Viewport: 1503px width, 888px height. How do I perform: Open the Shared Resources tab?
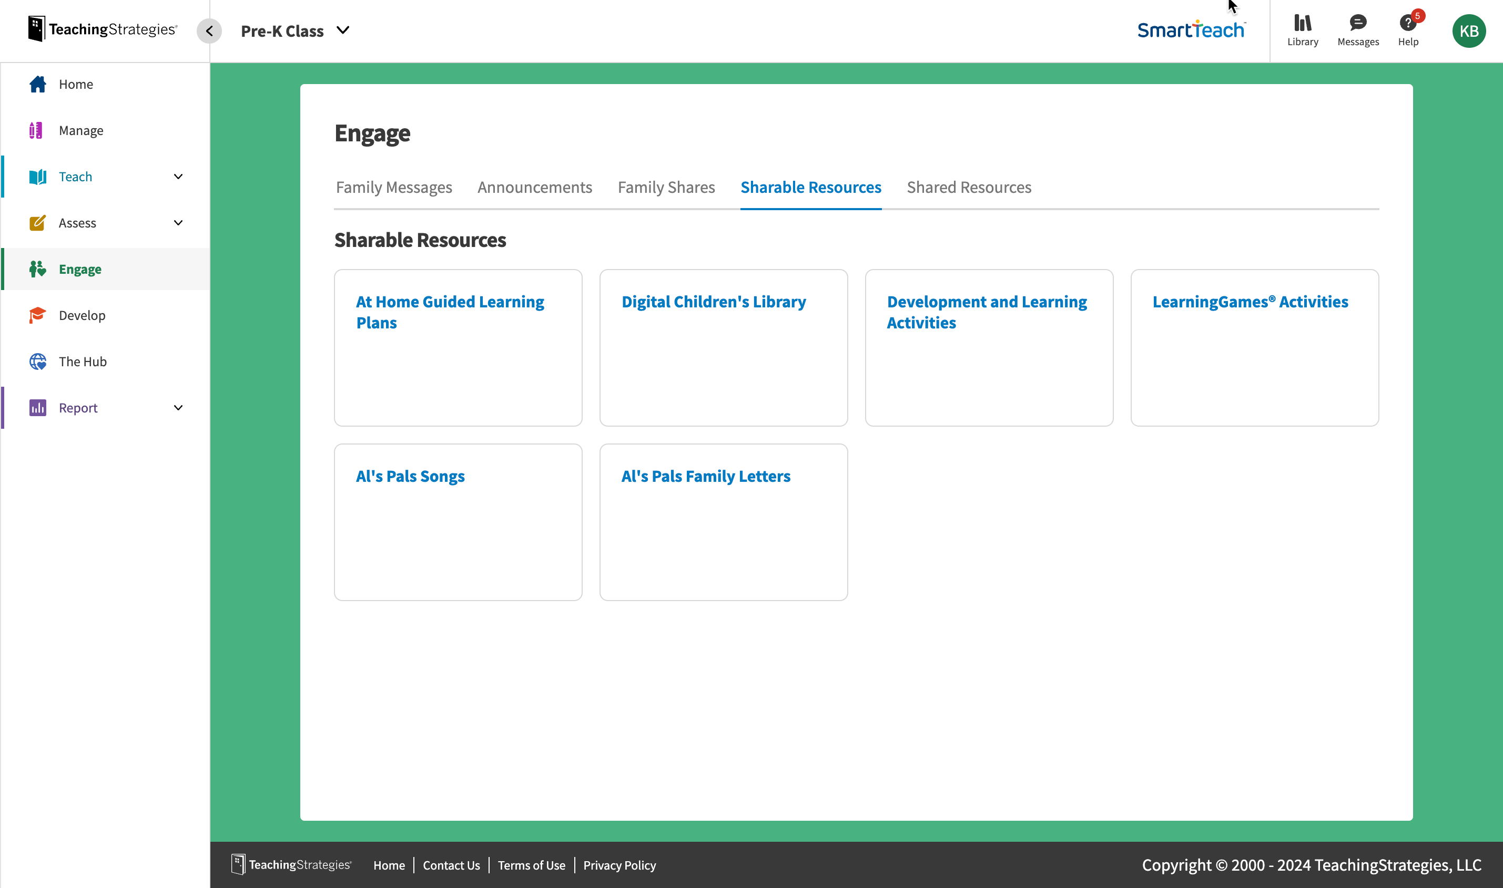[x=969, y=187]
